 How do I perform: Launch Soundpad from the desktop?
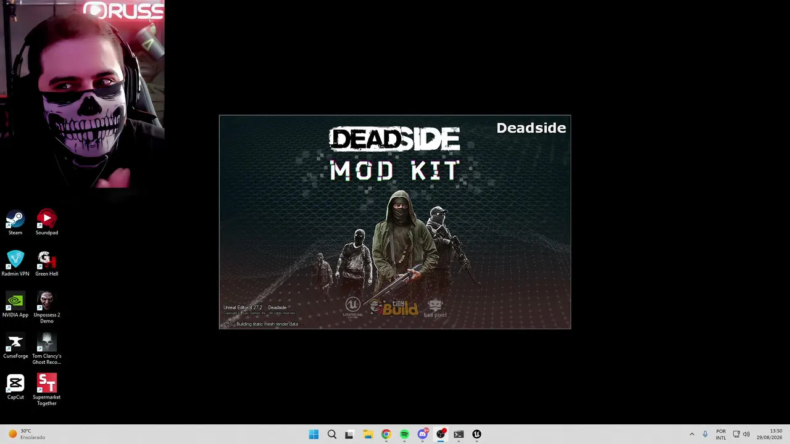(47, 223)
